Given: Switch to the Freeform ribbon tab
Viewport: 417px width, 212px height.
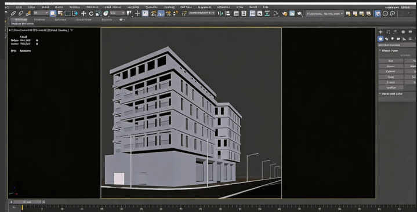Looking at the screenshot, I should (x=39, y=20).
